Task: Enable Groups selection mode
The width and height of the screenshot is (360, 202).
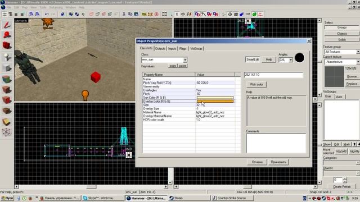Action: [x=341, y=27]
